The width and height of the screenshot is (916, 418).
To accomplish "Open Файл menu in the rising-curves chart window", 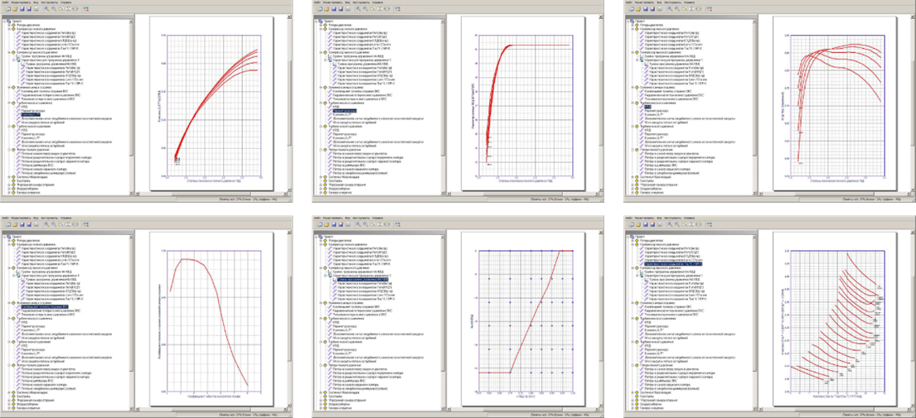I will (5, 3).
